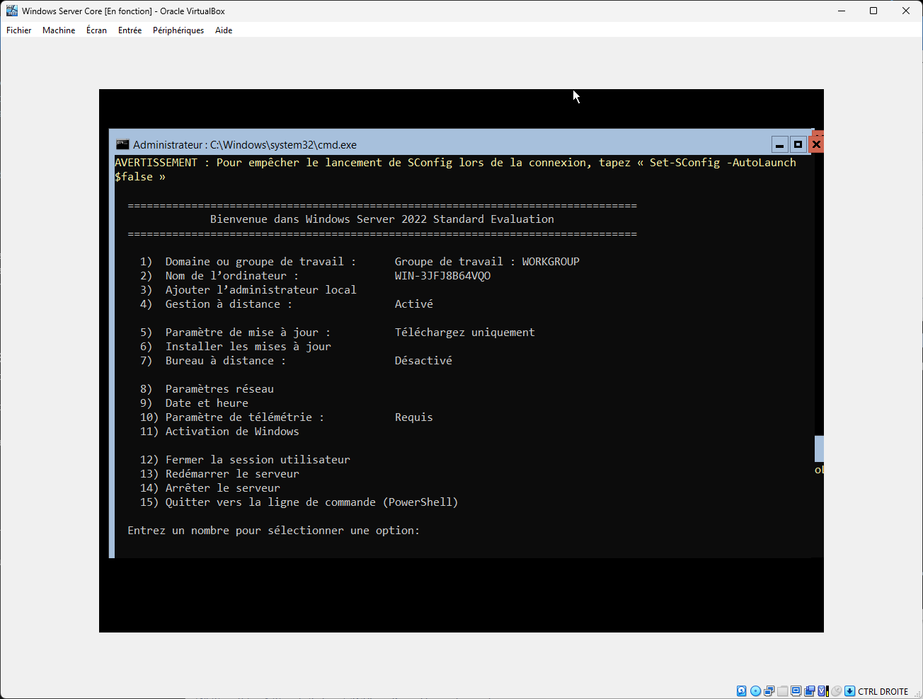The height and width of the screenshot is (699, 923).
Task: Click the 'Redémarrer le serveur' line
Action: [x=219, y=474]
